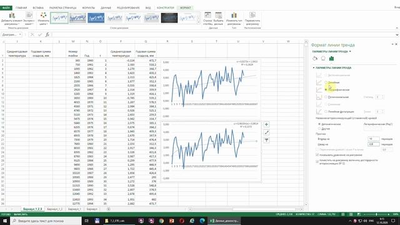Viewport: 400px width, 225px height.
Task: Open PowerPoint from the taskbar
Action: point(171,221)
